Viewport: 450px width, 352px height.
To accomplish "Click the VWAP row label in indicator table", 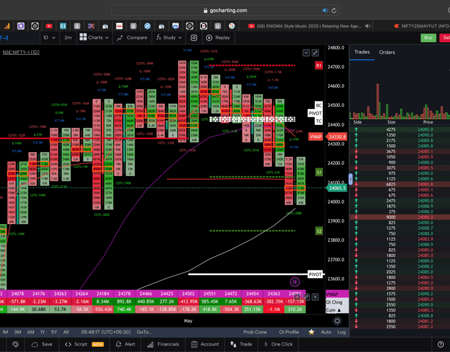I will coord(332,295).
